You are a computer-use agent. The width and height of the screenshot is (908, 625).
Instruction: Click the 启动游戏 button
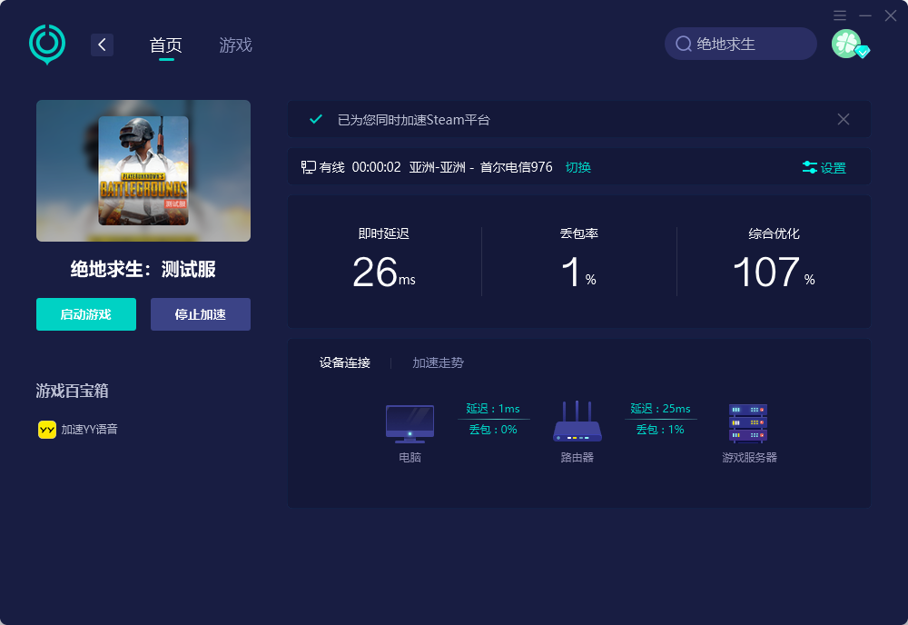86,314
